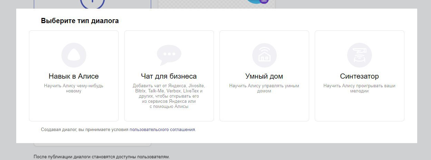This screenshot has height=160, width=431.
Task: Click description "Научить Алису чему-нибудь новому"
Action: 74,88
